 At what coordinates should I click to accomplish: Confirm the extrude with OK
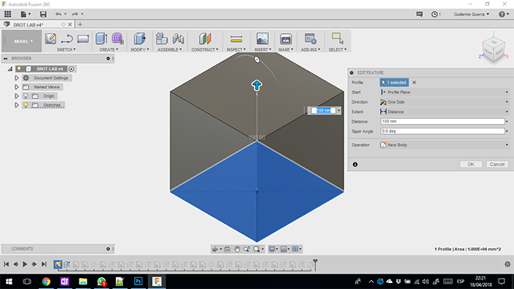[x=471, y=164]
